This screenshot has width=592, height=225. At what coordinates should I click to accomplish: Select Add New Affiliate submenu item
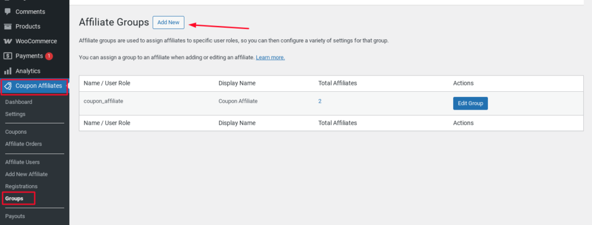[x=27, y=174]
